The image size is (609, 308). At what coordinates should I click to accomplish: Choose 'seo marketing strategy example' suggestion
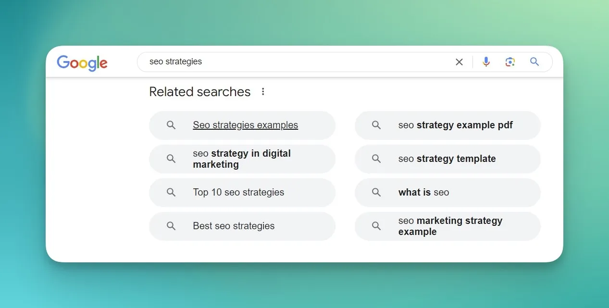click(447, 226)
